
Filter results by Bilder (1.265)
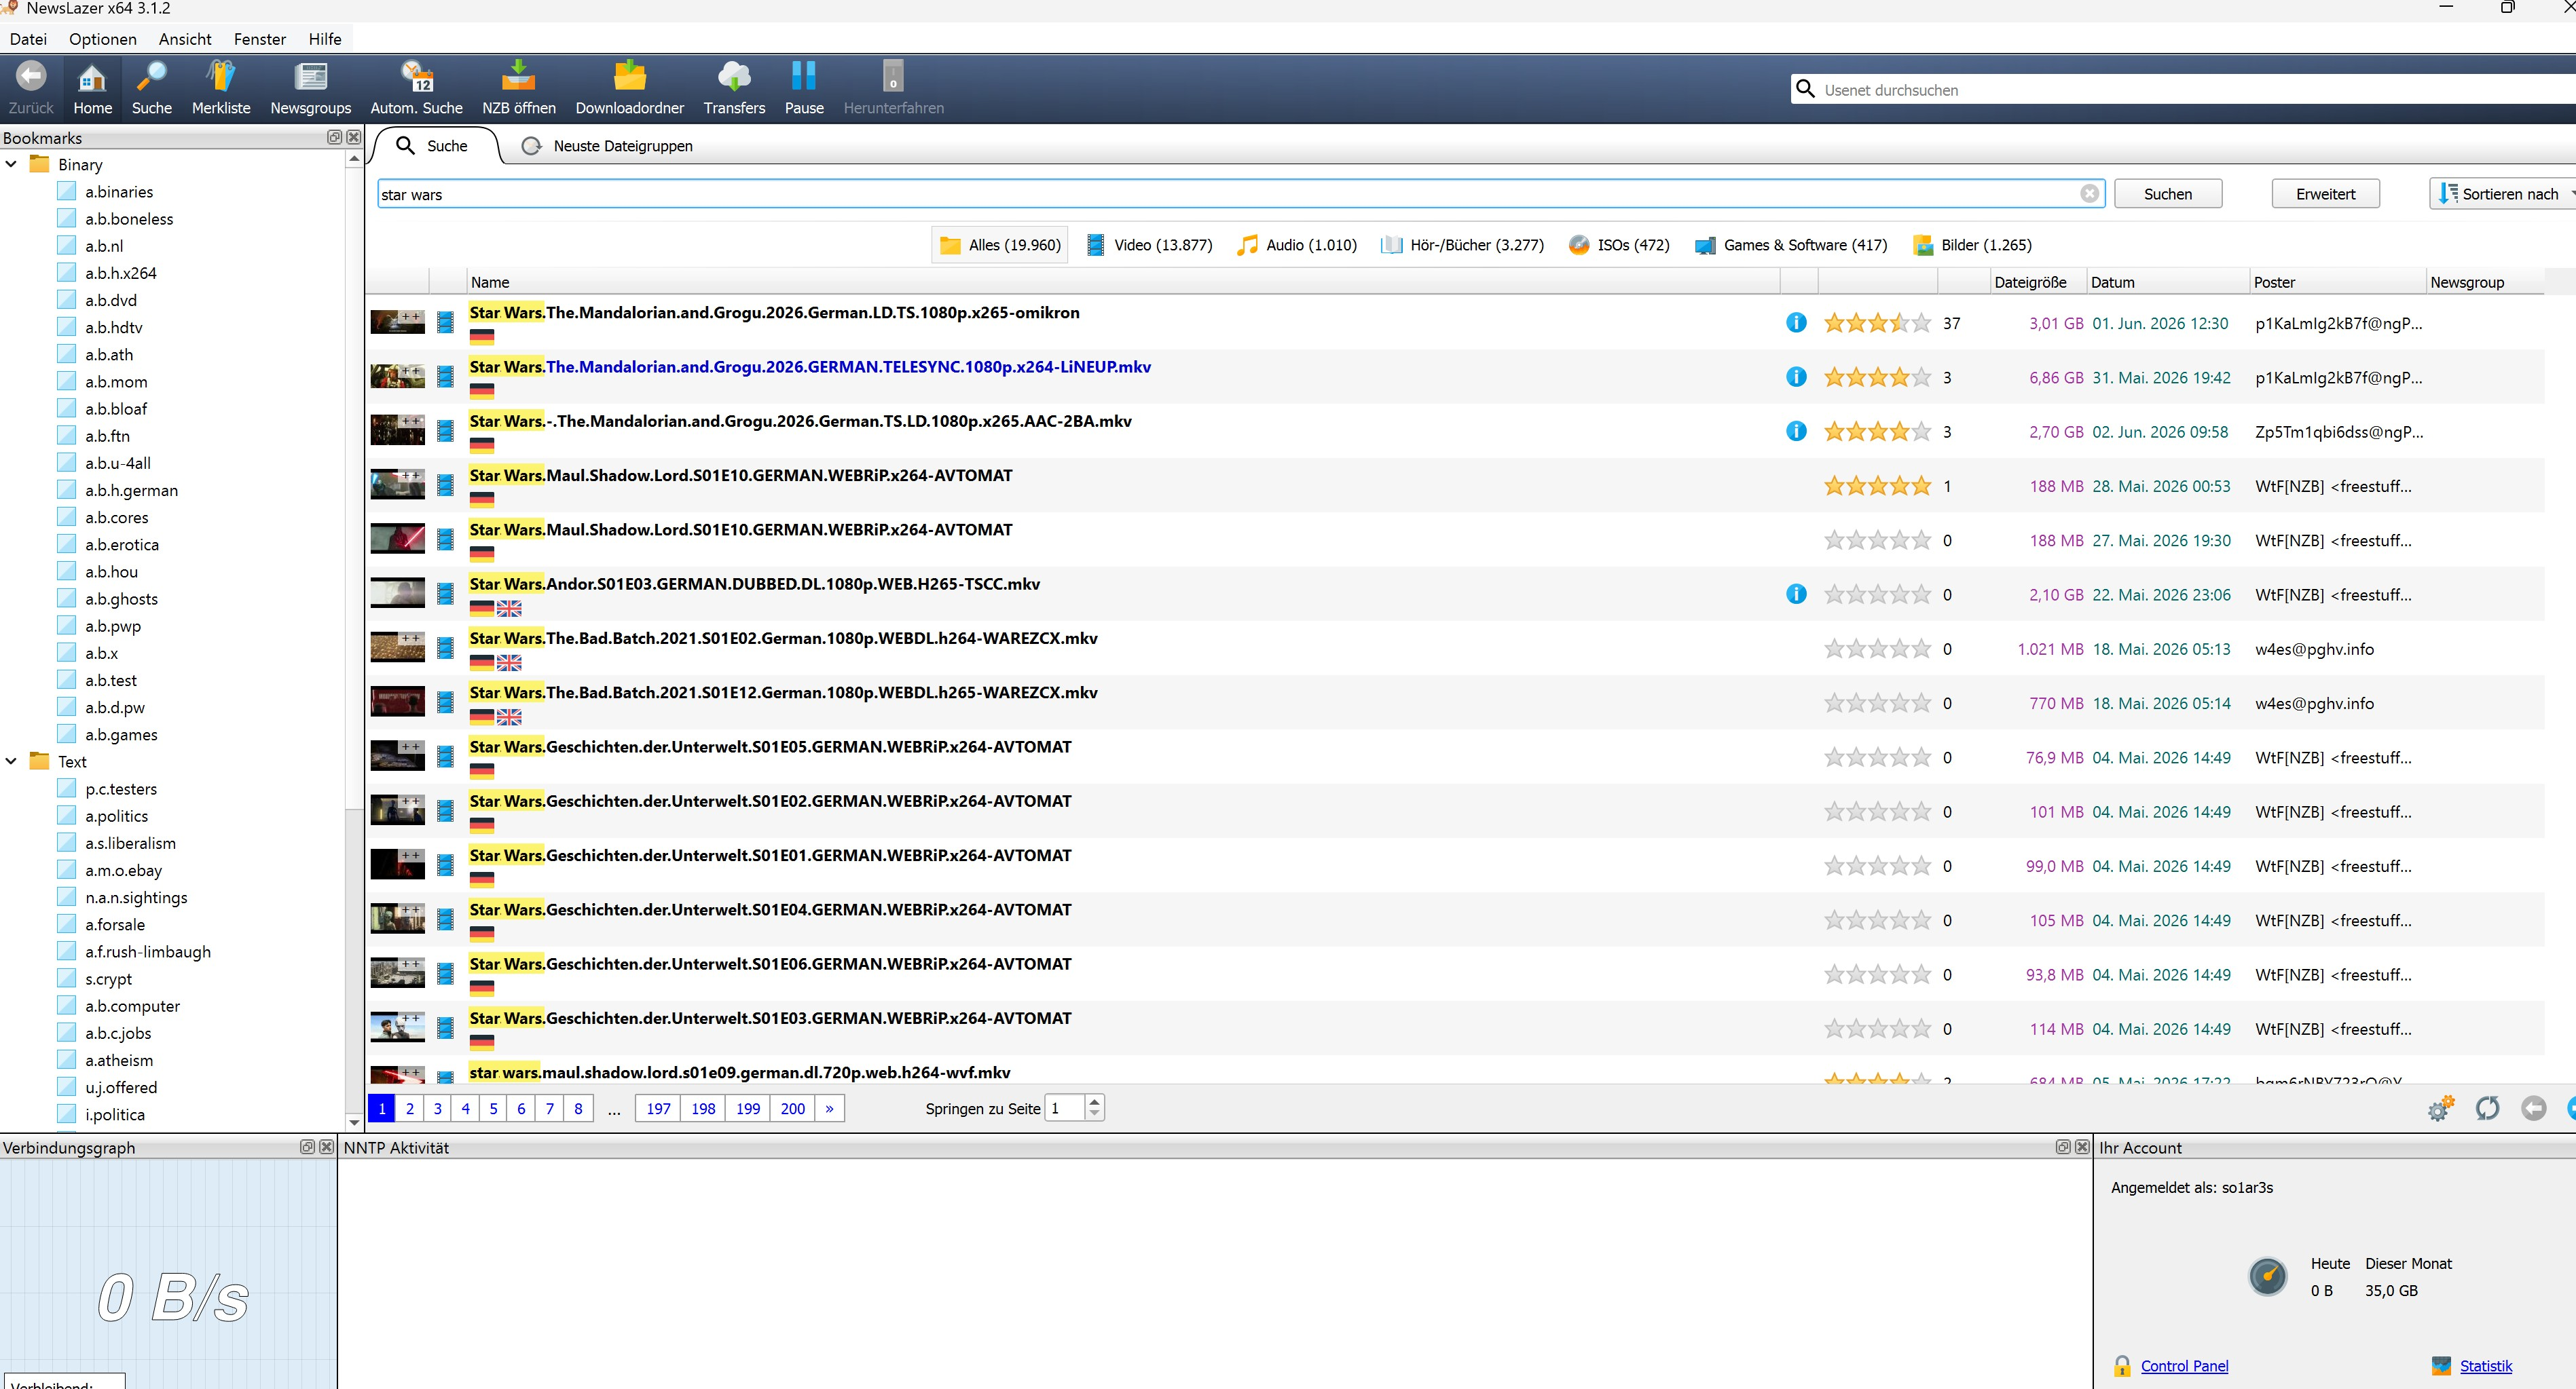(x=1972, y=245)
